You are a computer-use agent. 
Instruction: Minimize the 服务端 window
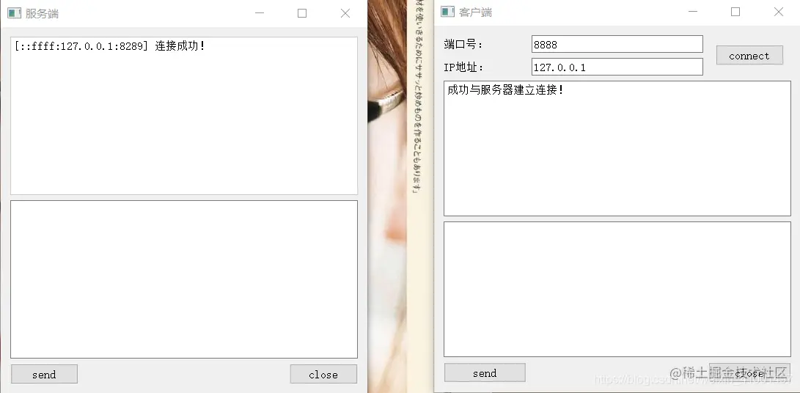pos(259,13)
